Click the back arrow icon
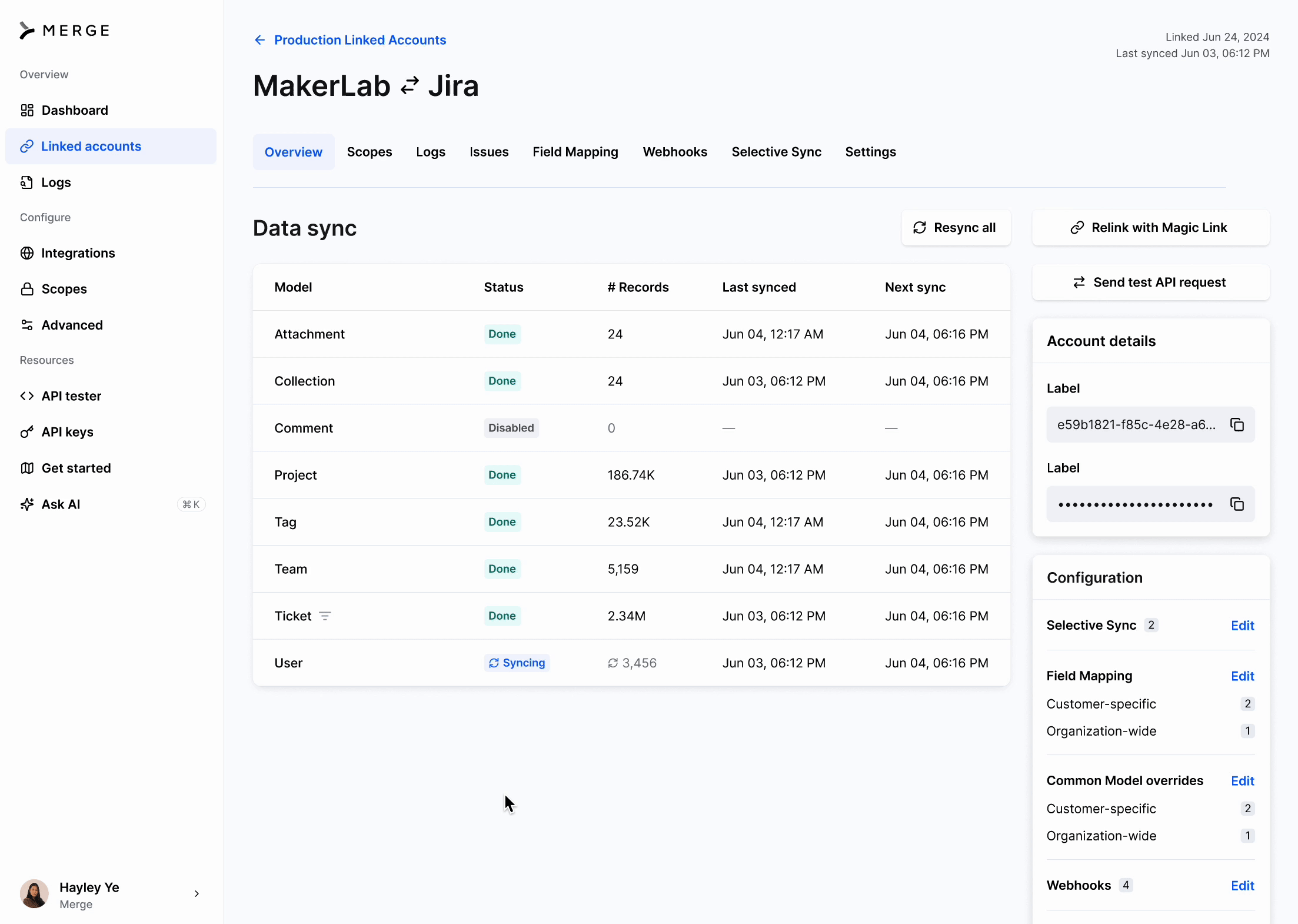The height and width of the screenshot is (924, 1298). pos(259,40)
